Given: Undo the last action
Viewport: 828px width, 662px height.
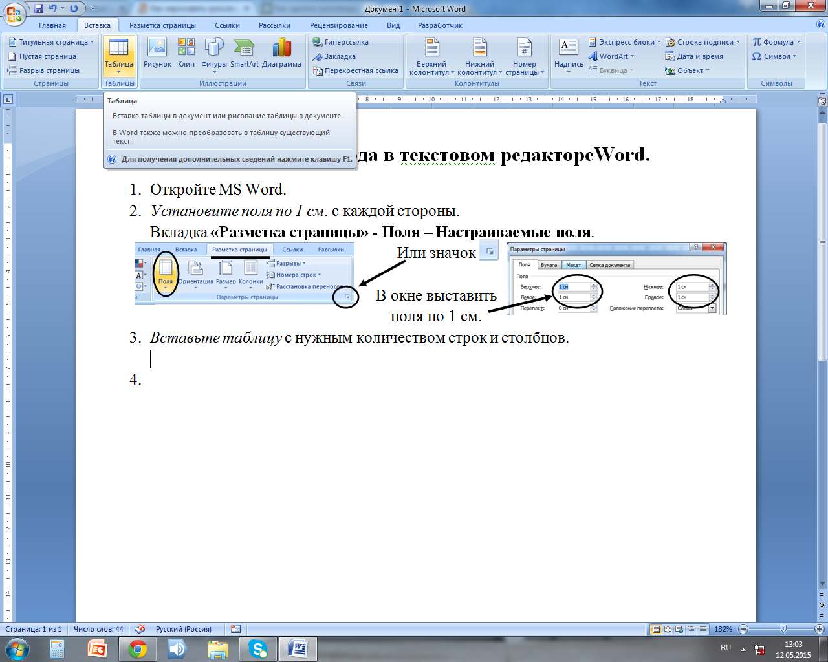Looking at the screenshot, I should point(53,8).
